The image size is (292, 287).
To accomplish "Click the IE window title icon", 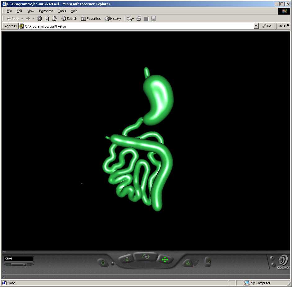I will pyautogui.click(x=4, y=4).
